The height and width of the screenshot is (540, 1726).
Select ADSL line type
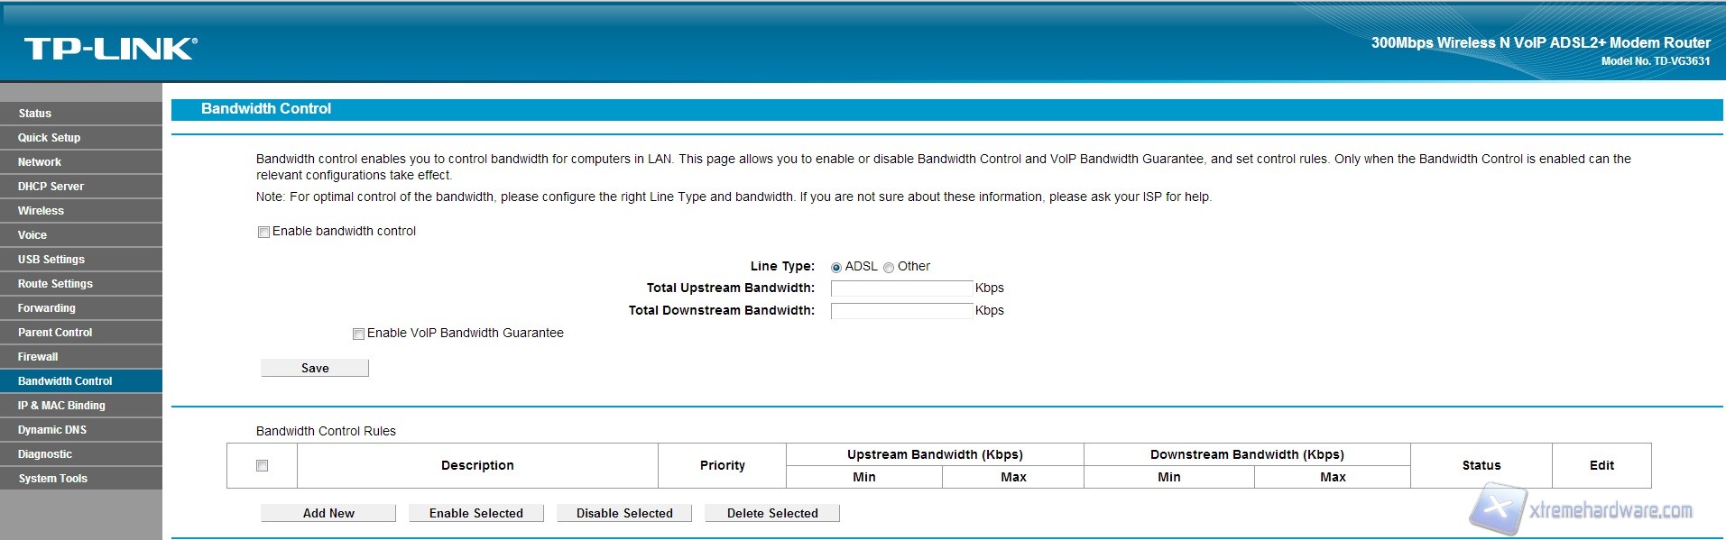pos(836,267)
